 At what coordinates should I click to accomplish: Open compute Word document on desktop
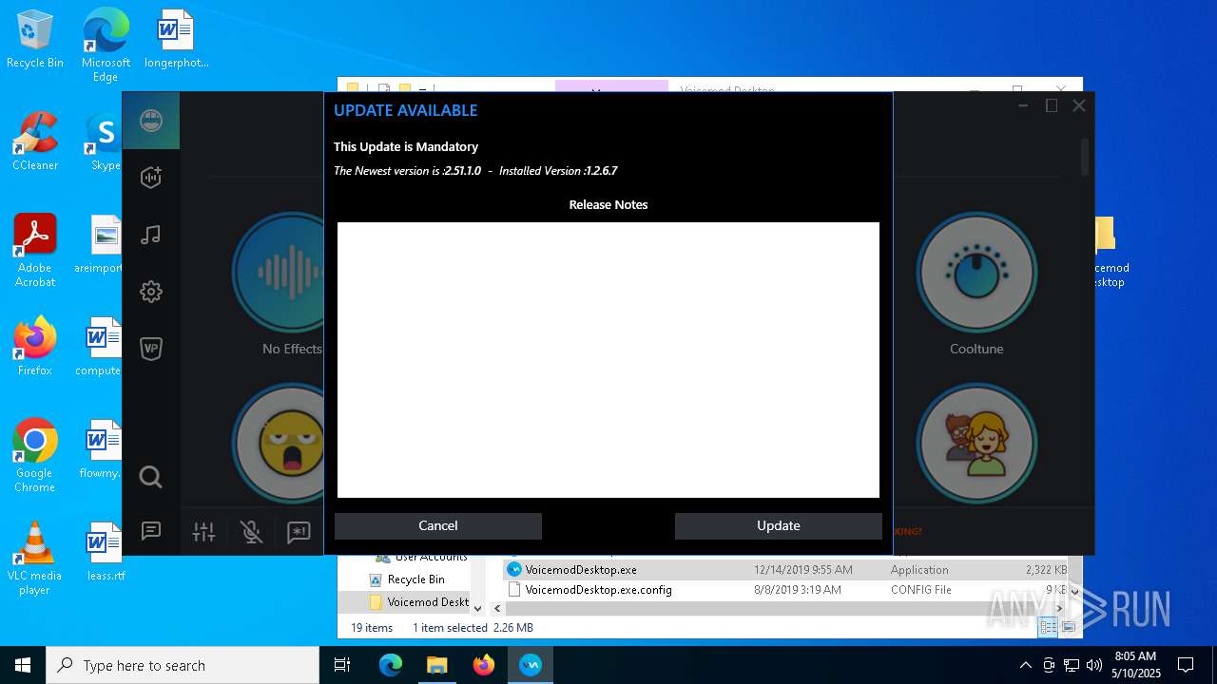(x=100, y=347)
